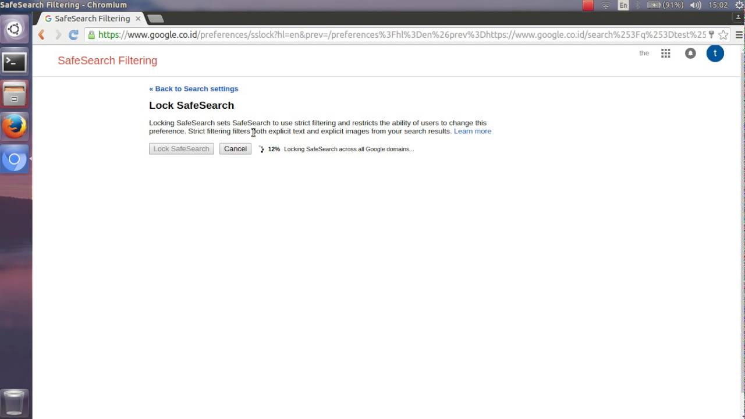Image resolution: width=745 pixels, height=419 pixels.
Task: Bookmark this page with star icon
Action: (723, 35)
